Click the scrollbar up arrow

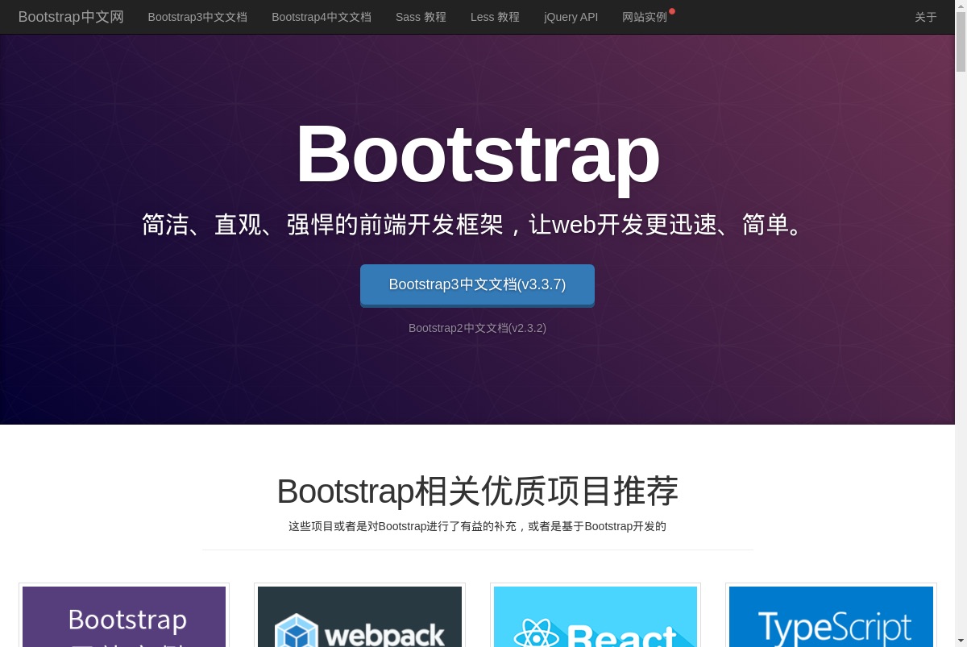(x=961, y=6)
